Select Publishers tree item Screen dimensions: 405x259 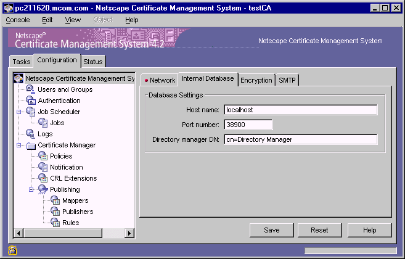click(x=78, y=212)
